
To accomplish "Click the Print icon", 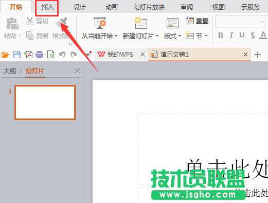I will click(40, 55).
